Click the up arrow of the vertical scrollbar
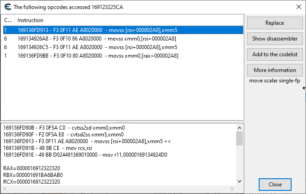The image size is (306, 194). (x=239, y=128)
